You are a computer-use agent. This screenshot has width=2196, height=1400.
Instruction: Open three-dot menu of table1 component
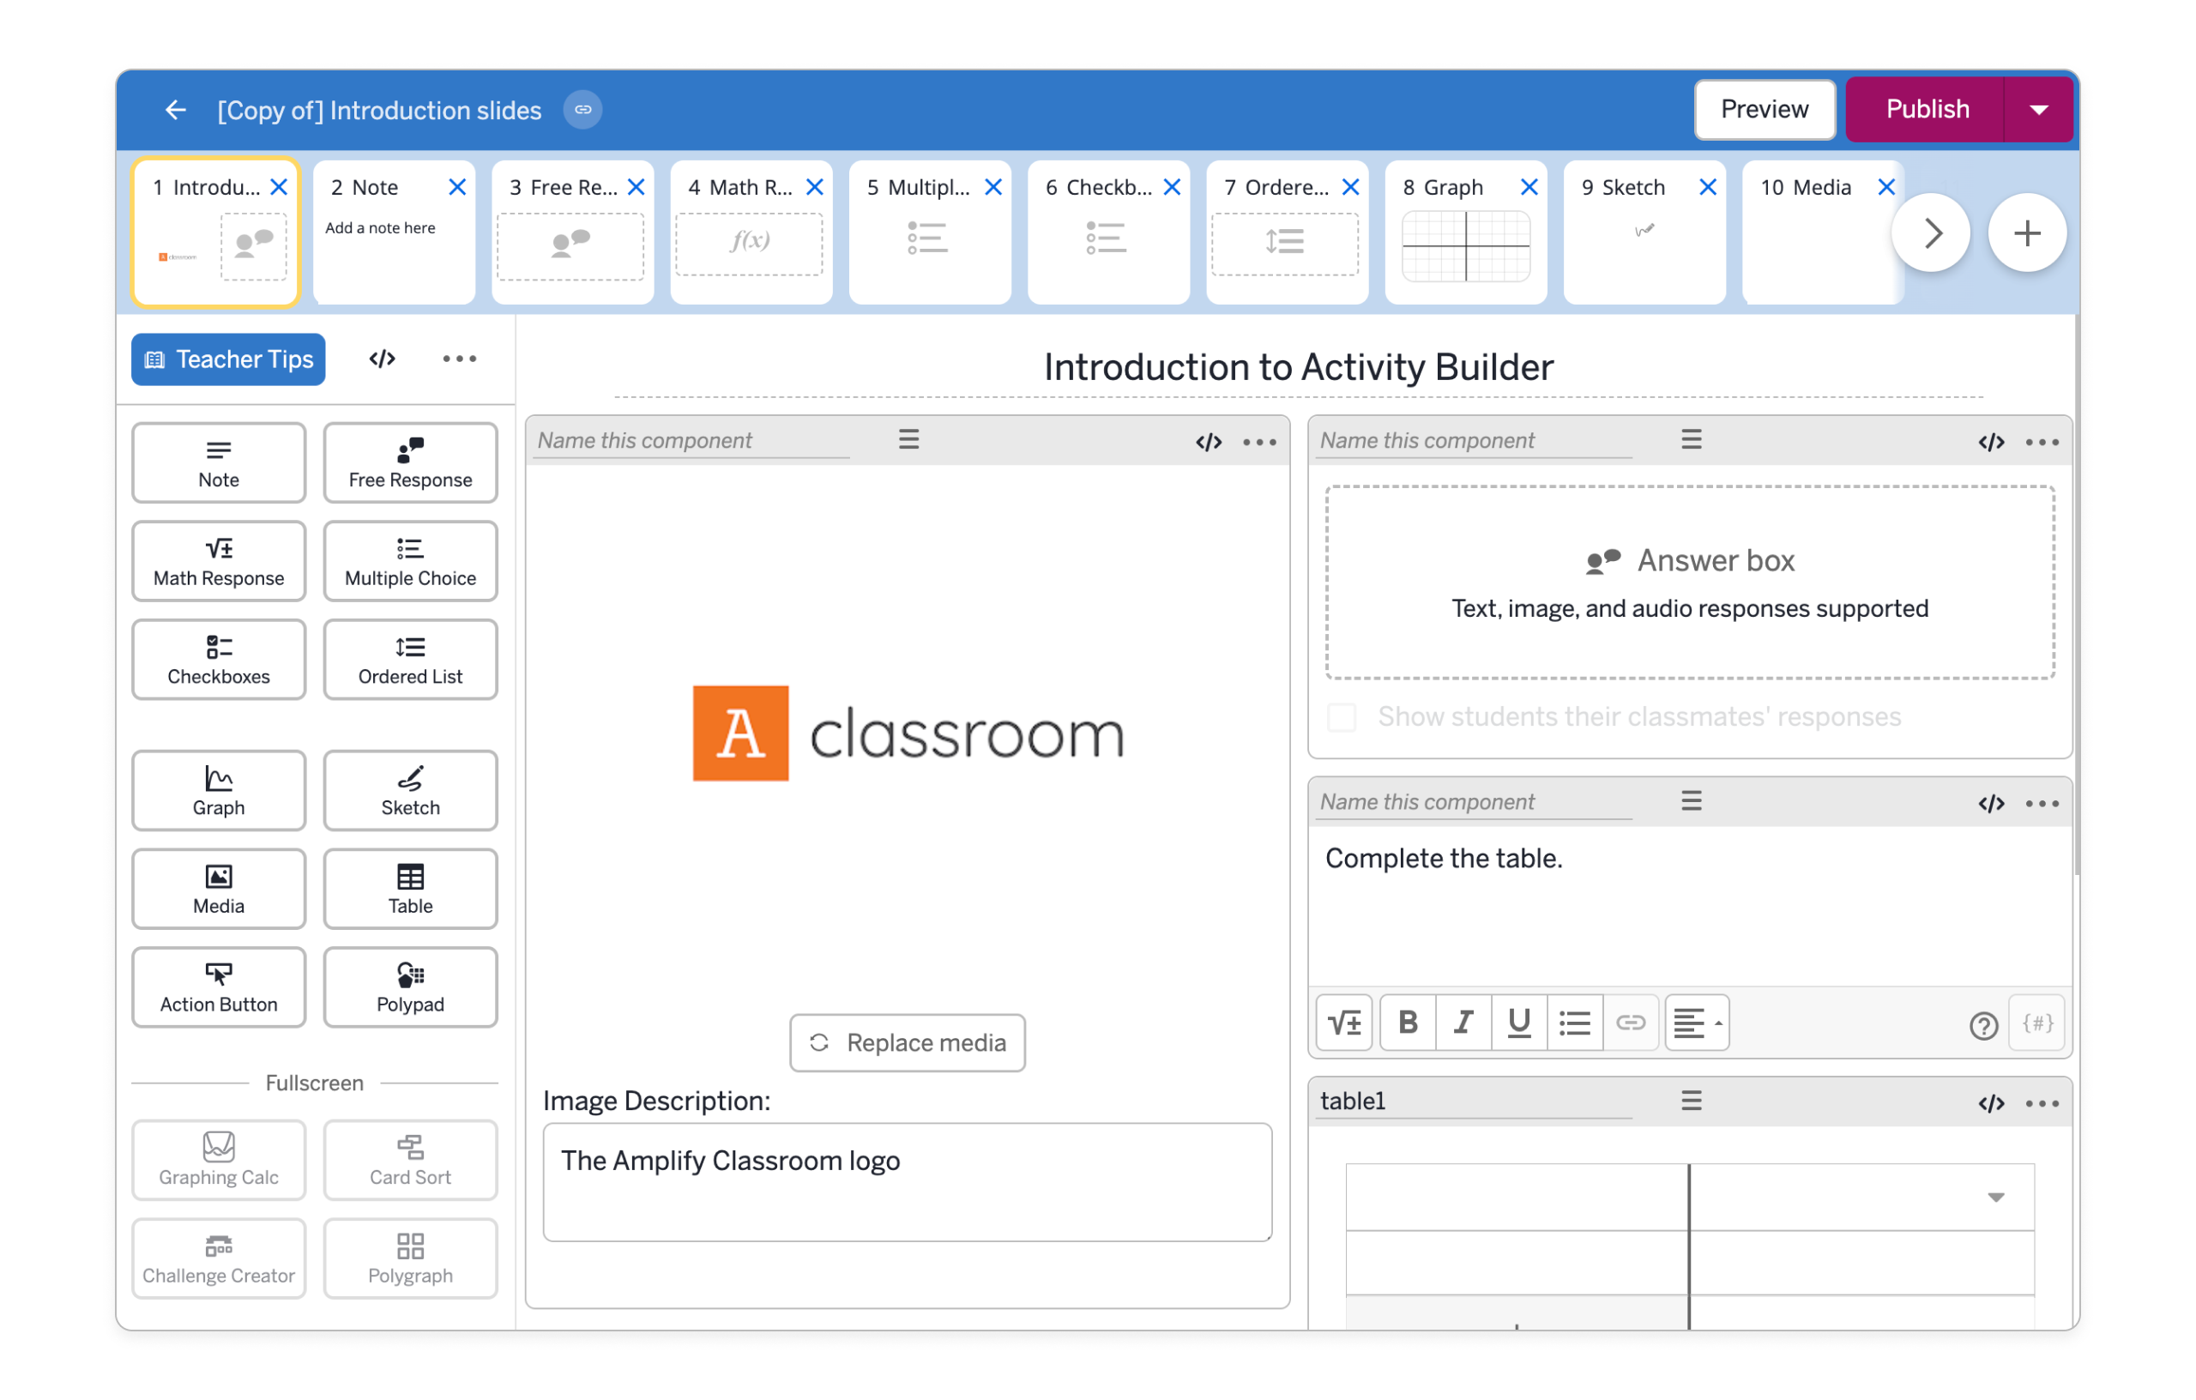[x=2042, y=1105]
